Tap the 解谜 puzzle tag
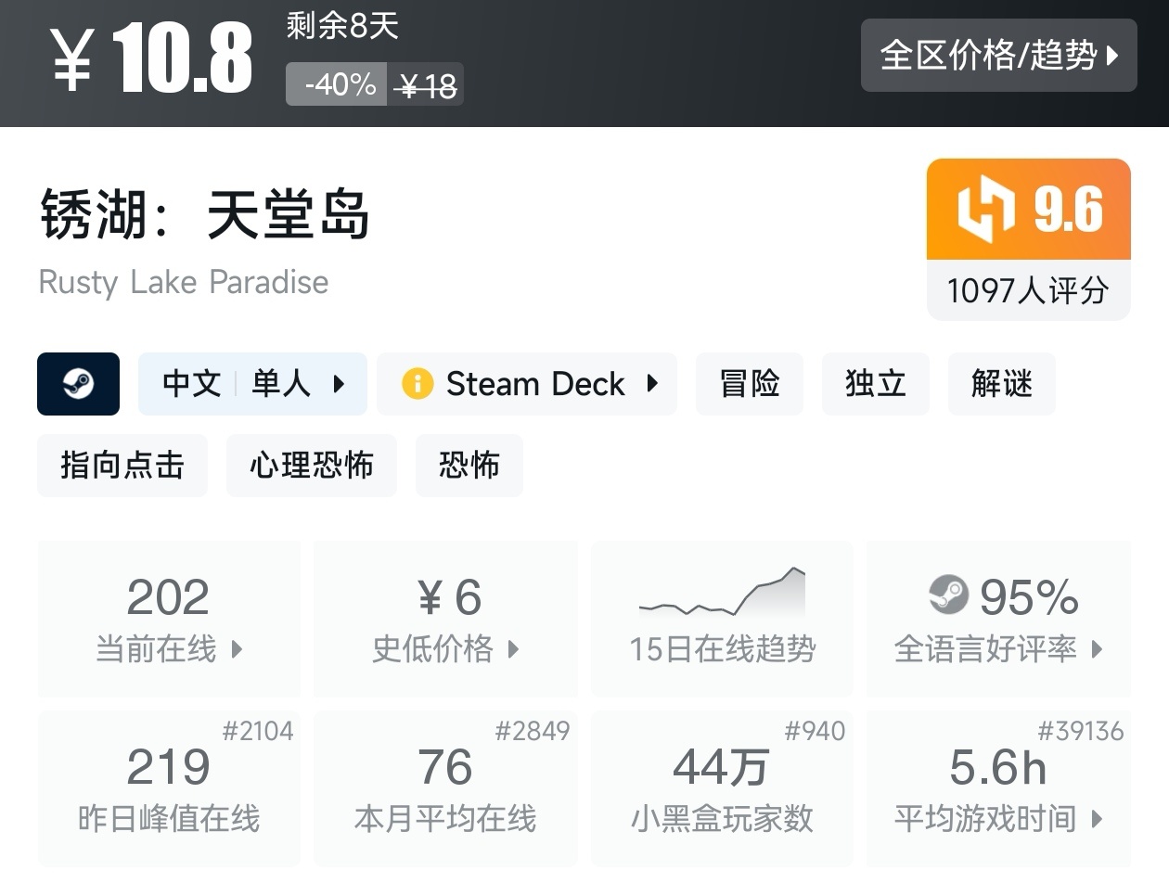 tap(1001, 384)
